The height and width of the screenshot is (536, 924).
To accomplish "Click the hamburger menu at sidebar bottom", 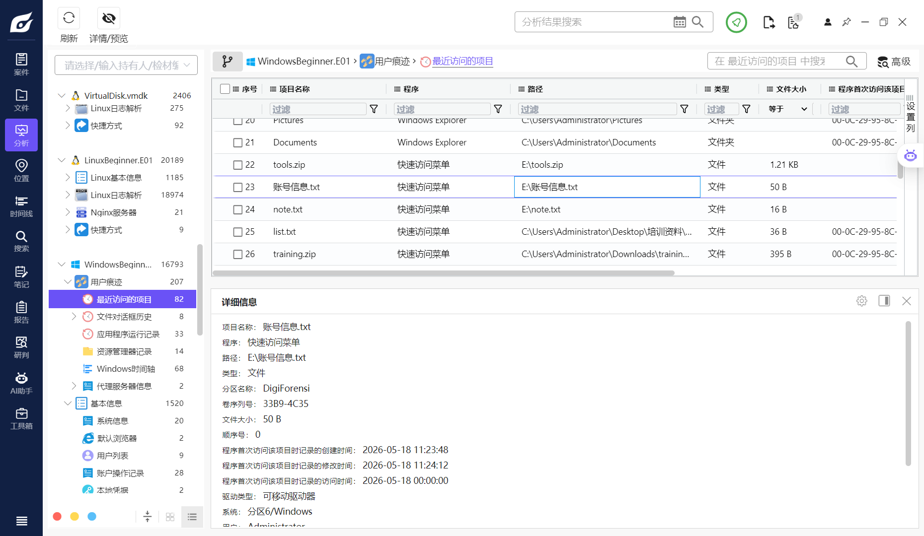I will 21,521.
